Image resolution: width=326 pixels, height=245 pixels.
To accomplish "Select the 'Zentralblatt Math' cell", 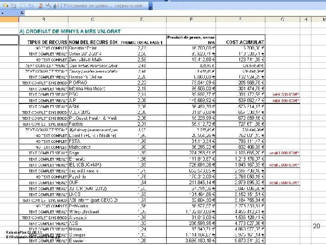I will click(93, 59).
